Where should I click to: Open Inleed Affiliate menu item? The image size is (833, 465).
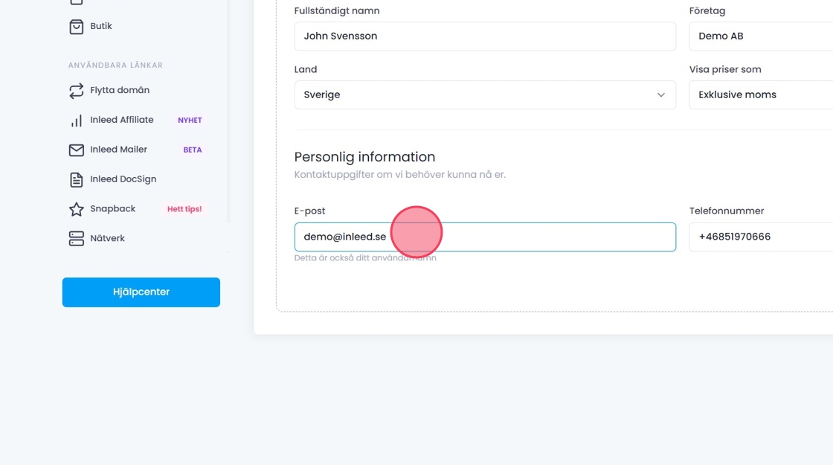(122, 121)
